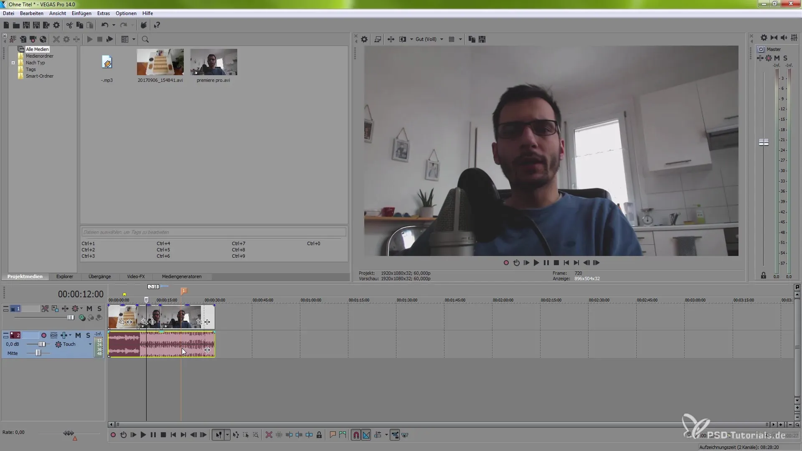Screen dimensions: 802x451
Task: Open the media search magnifier icon
Action: coord(145,39)
